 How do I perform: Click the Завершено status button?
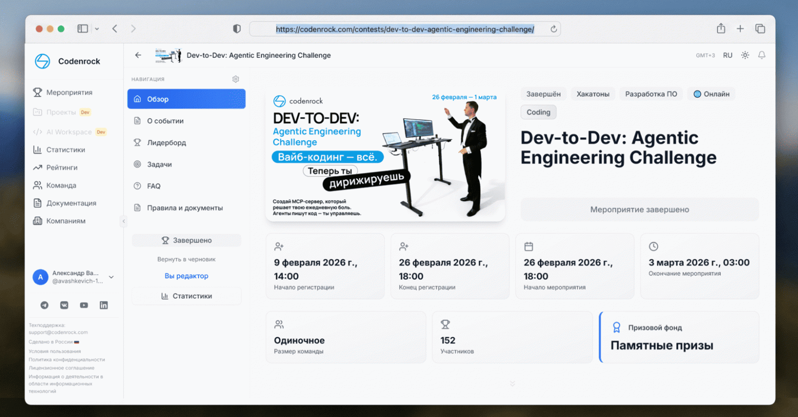click(x=186, y=240)
